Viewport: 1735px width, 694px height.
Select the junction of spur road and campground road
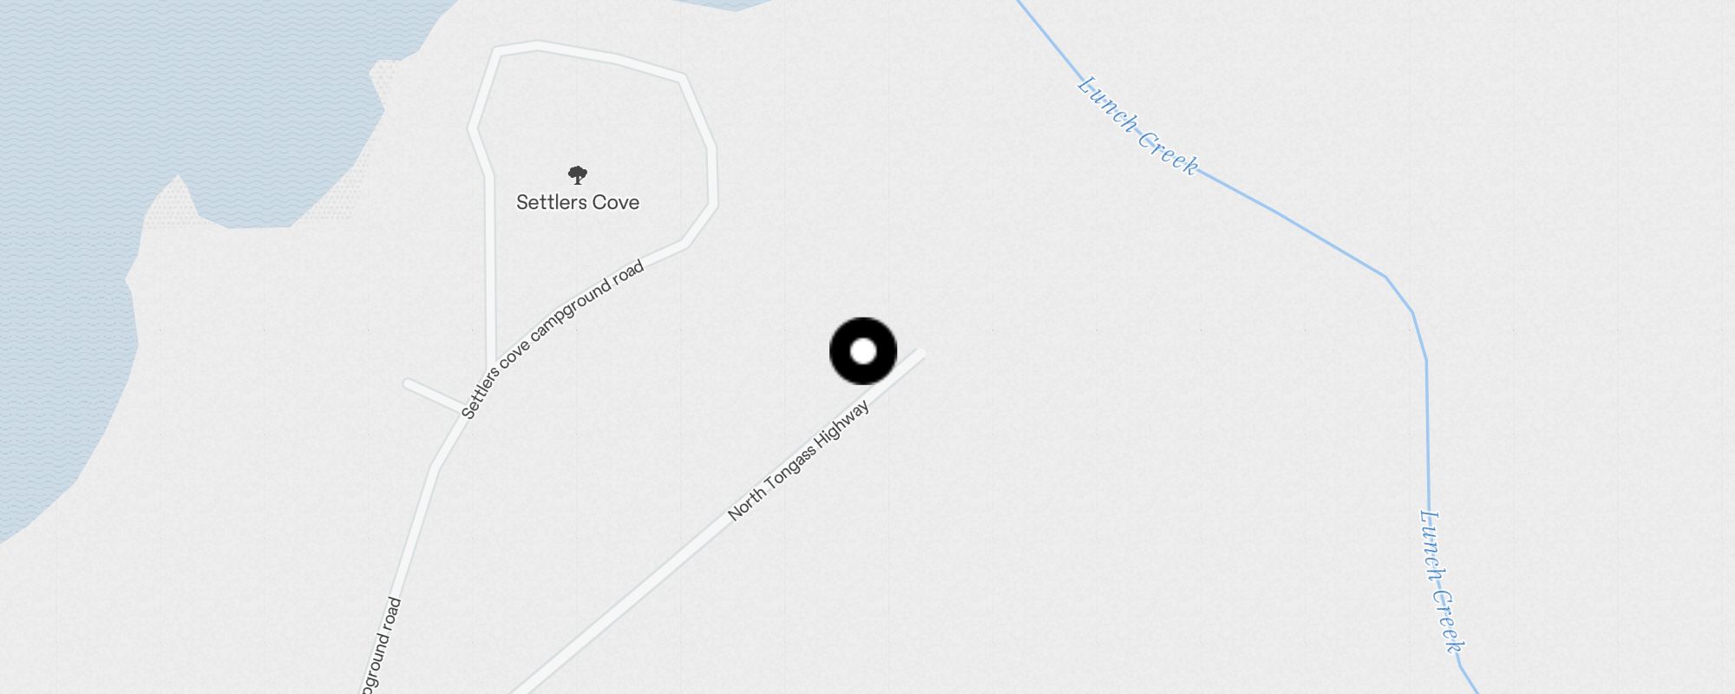[x=461, y=409]
